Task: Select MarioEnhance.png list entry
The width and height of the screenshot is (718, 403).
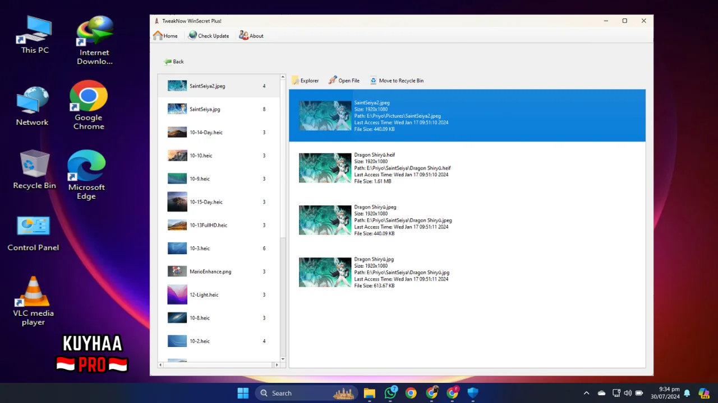Action: click(x=219, y=271)
